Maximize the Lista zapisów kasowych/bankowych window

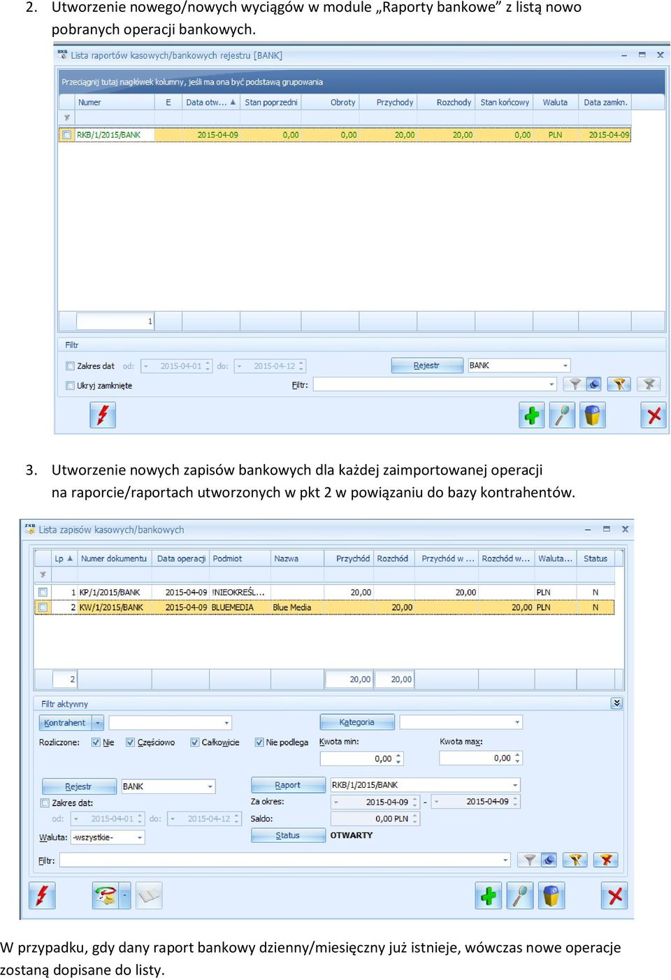606,529
